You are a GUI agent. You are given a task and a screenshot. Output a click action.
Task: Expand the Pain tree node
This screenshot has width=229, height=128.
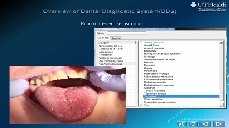[x=141, y=105]
